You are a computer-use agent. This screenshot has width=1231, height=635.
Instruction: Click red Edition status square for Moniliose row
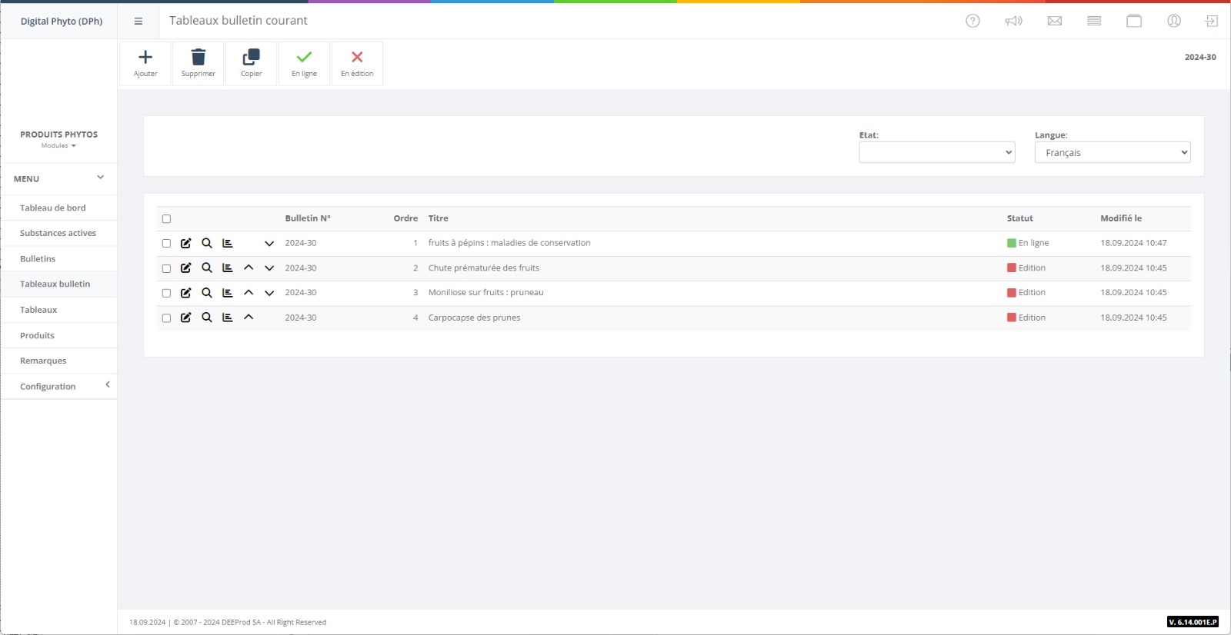1012,293
